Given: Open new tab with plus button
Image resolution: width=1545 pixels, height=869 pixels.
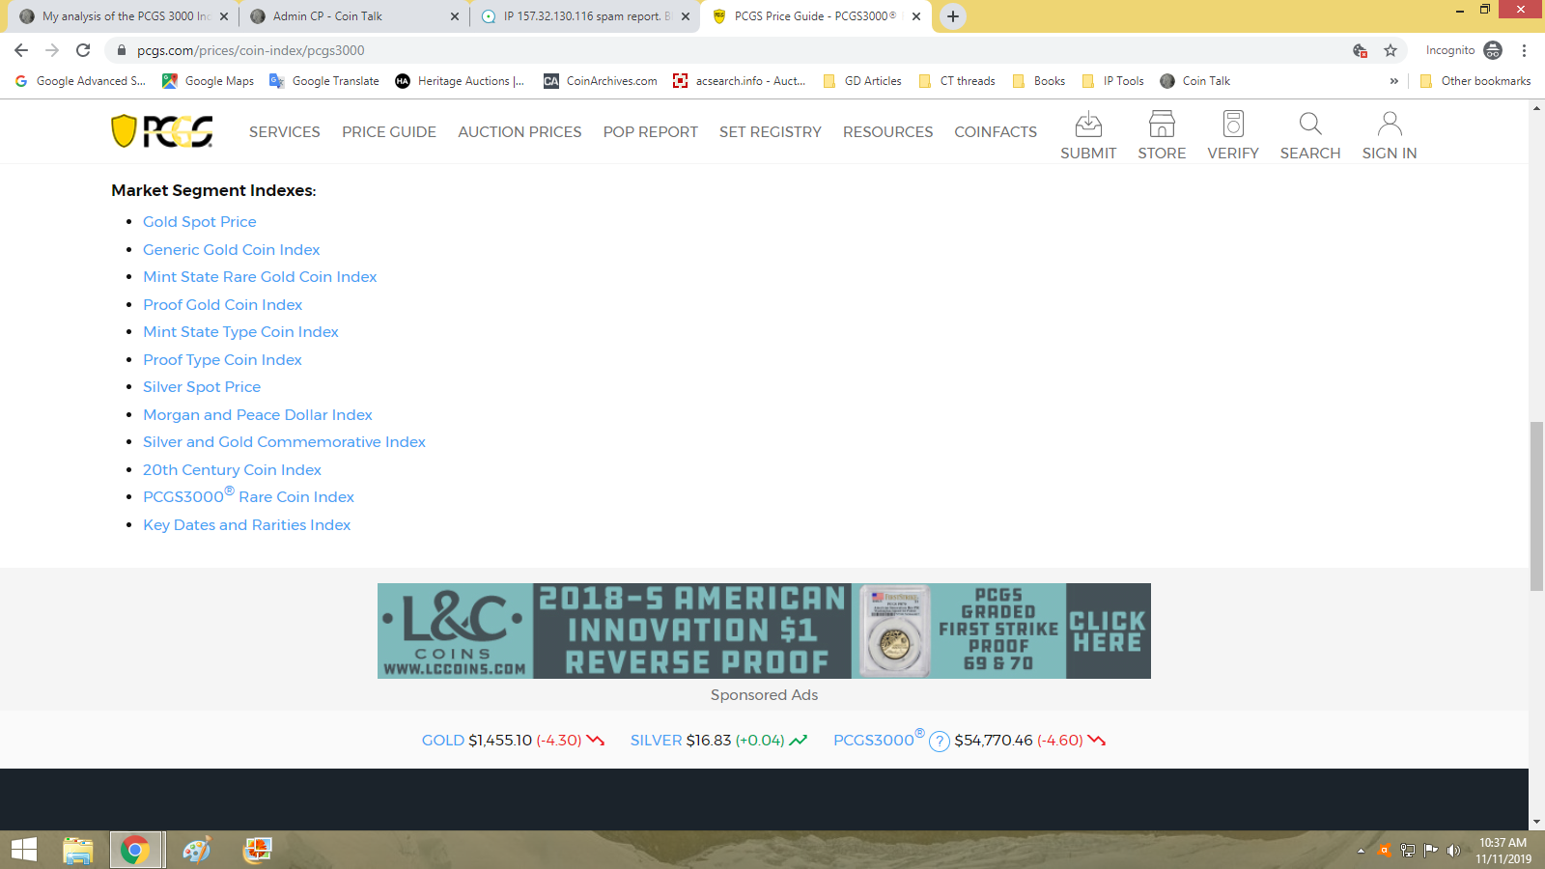Looking at the screenshot, I should pos(953,16).
